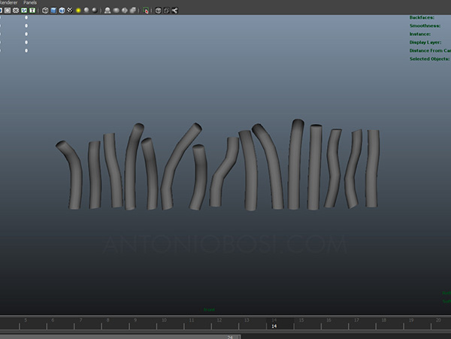Jump to frame 10 on time slider
Screen dimensions: 451x339
(164, 320)
